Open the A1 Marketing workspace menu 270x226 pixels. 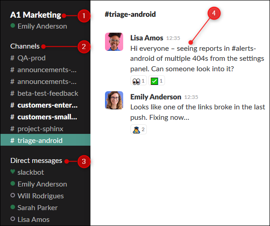pos(35,15)
